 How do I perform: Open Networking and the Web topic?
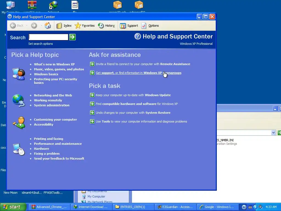coord(53,95)
